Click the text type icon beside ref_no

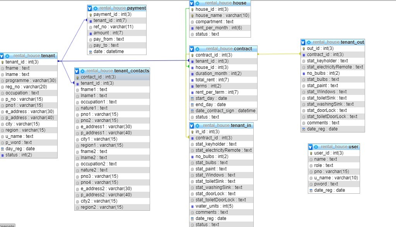pos(90,28)
